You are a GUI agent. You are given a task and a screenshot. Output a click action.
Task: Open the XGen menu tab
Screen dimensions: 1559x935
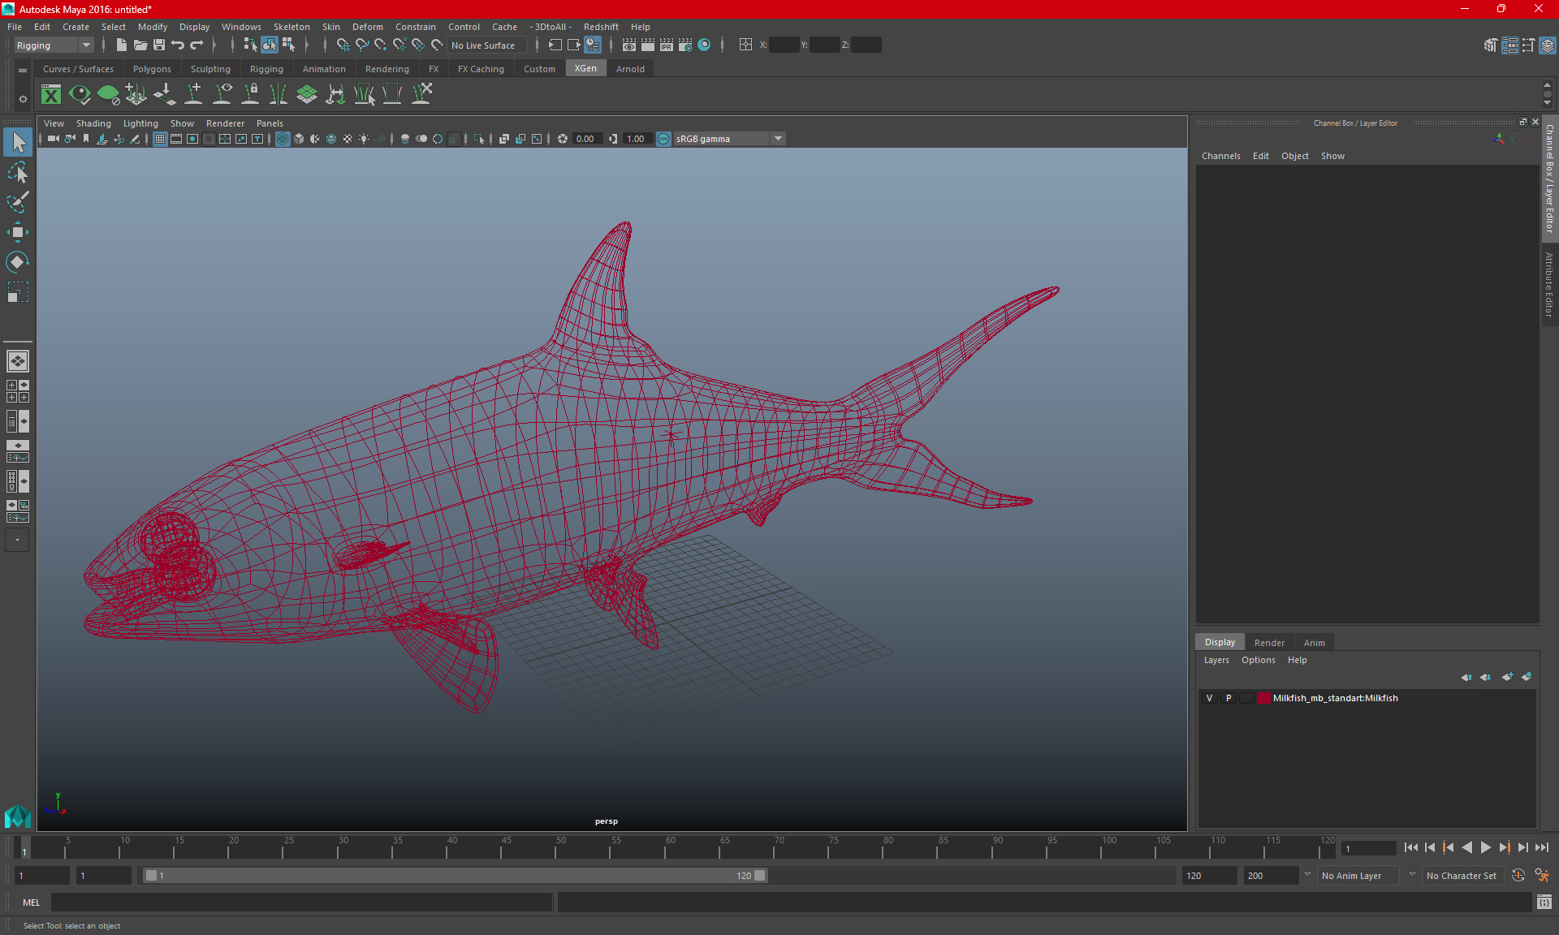point(585,69)
